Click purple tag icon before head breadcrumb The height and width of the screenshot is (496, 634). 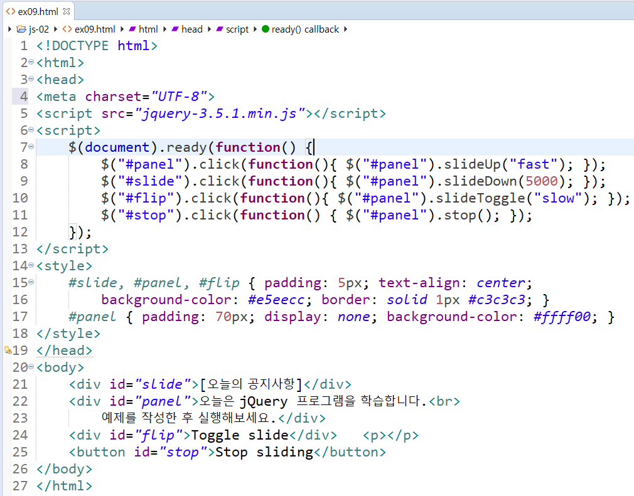pyautogui.click(x=175, y=29)
